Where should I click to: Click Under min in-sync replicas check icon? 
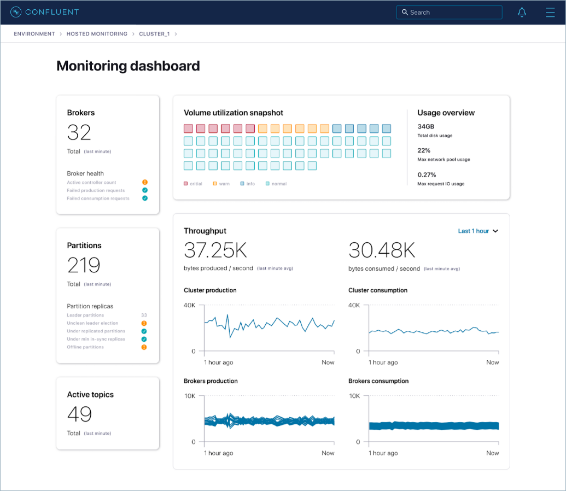point(144,339)
